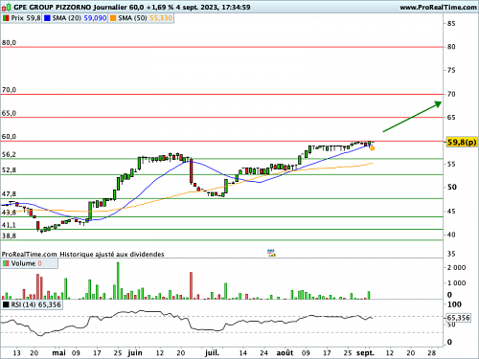Click the juin label on time axis
The image size is (479, 359).
(x=135, y=353)
